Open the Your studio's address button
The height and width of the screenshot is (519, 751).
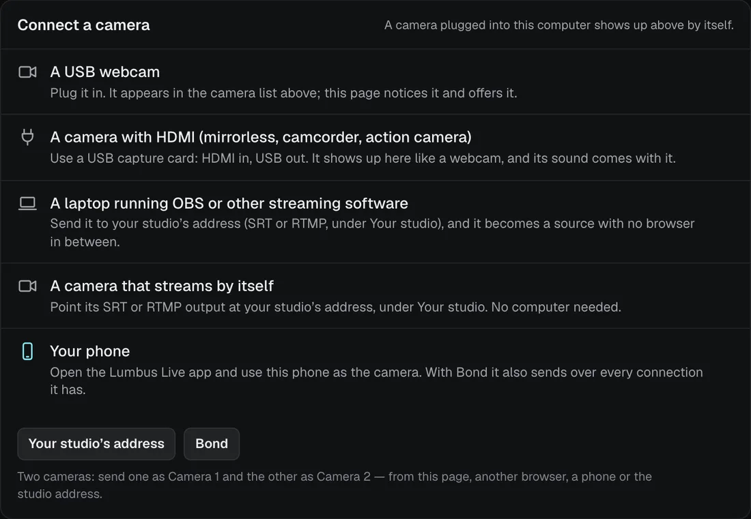96,444
